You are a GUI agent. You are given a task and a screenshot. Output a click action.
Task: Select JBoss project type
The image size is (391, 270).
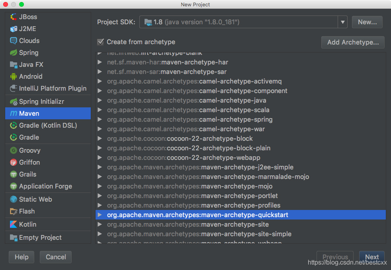click(48, 17)
